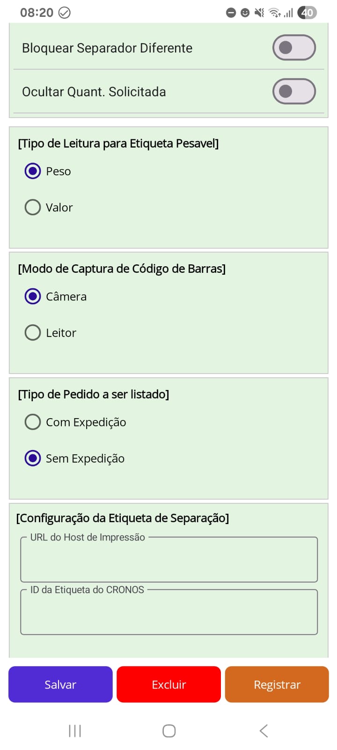Tap the battery indicator in status bar
Screen dimensions: 337x750
(307, 13)
